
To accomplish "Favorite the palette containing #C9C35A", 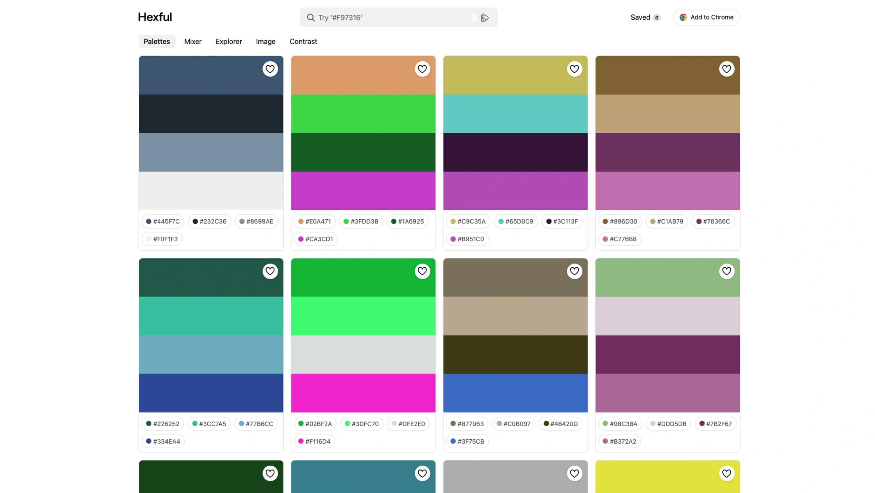I will point(574,69).
